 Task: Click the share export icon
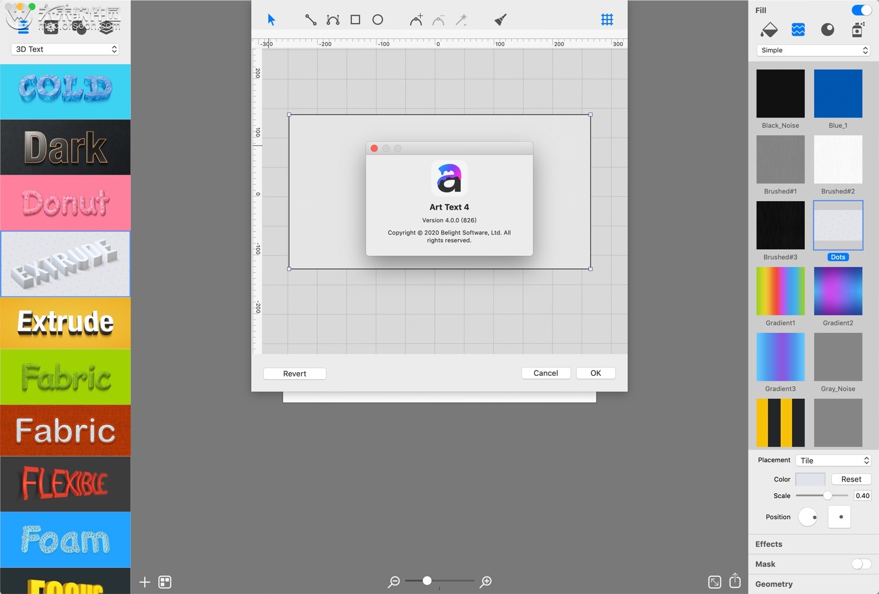(735, 581)
